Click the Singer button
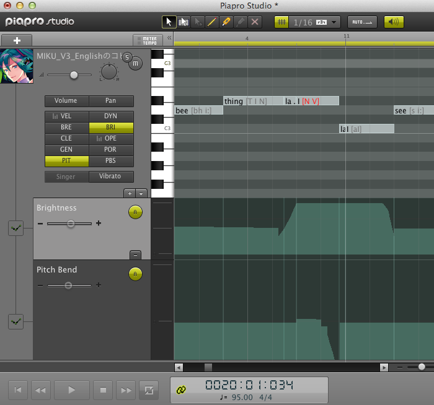Viewport: 434px width, 405px height. [x=67, y=176]
